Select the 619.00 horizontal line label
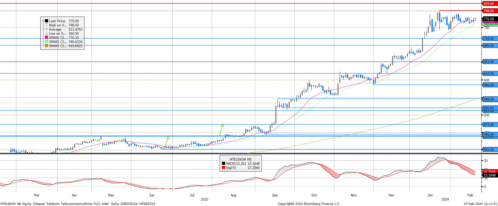The height and width of the screenshot is (206, 498). 489,74
